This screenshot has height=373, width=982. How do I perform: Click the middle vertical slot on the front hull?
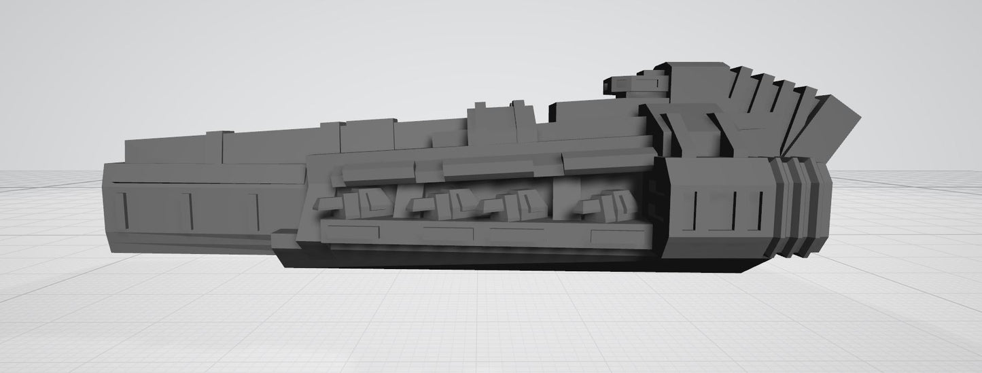pyautogui.click(x=190, y=211)
